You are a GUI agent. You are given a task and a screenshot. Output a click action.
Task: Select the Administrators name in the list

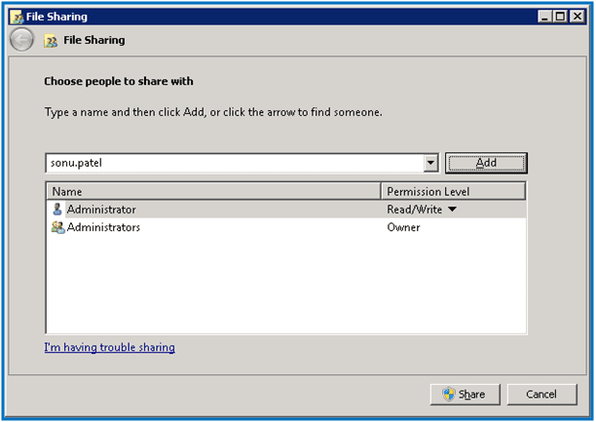(103, 227)
